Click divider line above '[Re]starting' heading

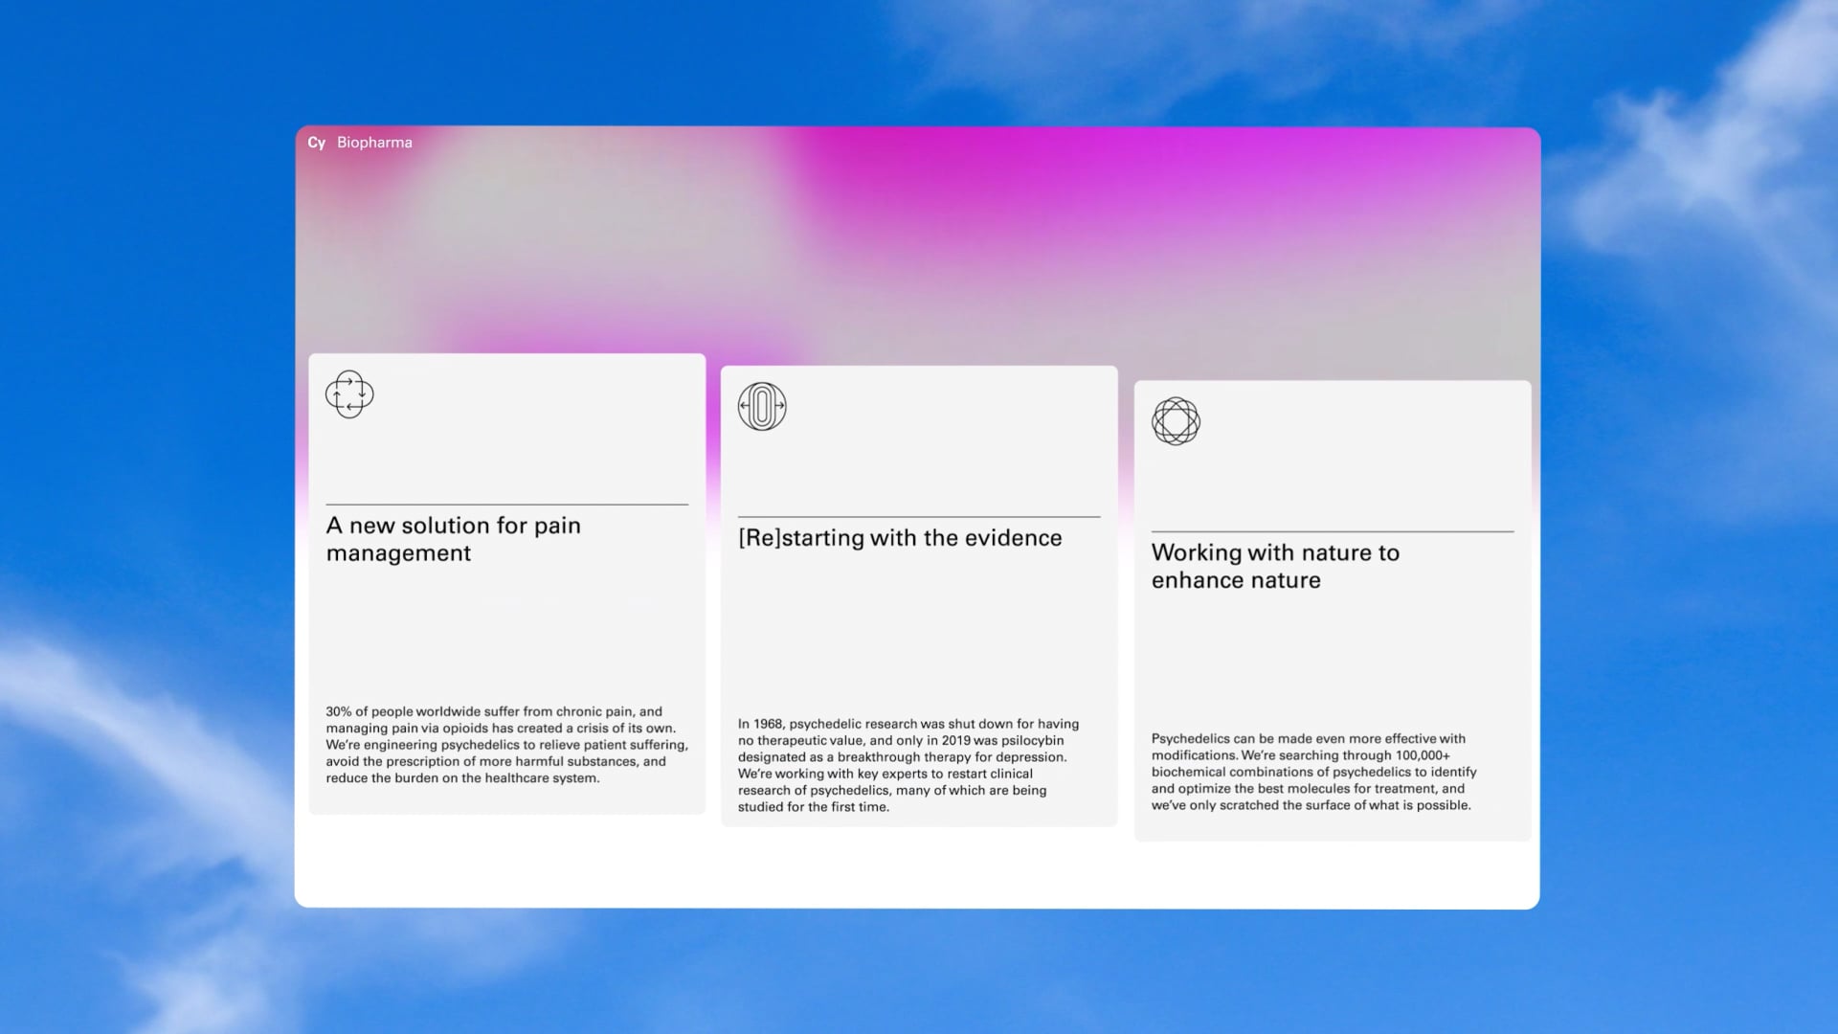click(x=919, y=517)
